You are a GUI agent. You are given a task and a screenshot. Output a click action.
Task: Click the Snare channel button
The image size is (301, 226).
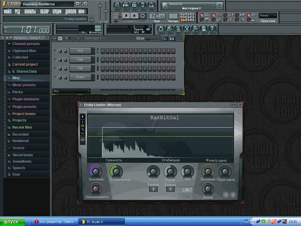pyautogui.click(x=80, y=77)
